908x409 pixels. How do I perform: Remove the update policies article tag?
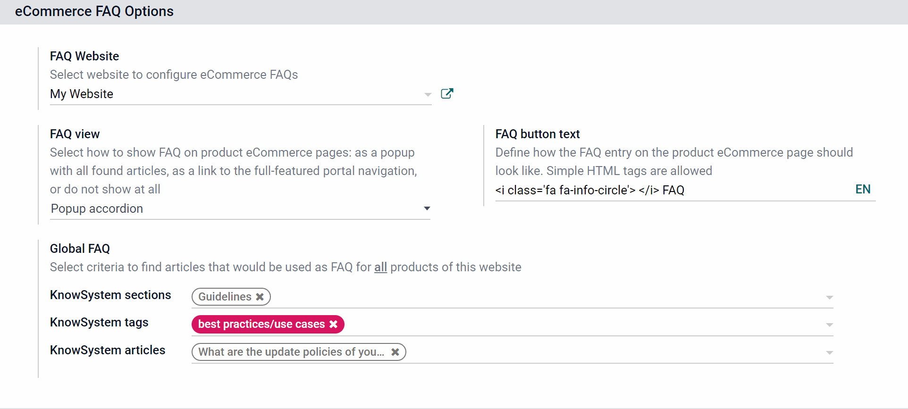[395, 352]
